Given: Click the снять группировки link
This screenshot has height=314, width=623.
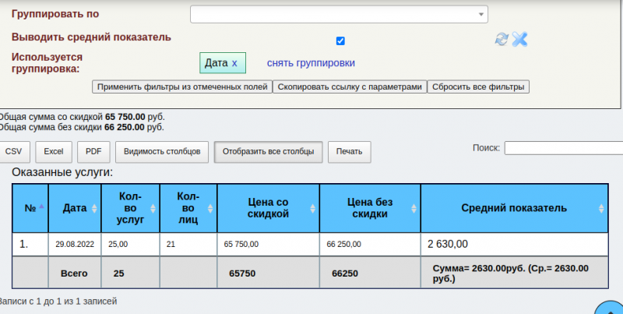Looking at the screenshot, I should coord(311,63).
